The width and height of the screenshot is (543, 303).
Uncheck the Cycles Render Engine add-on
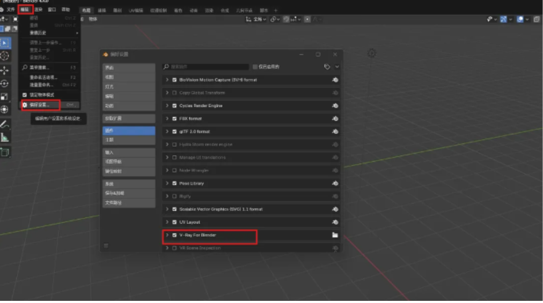(x=174, y=105)
